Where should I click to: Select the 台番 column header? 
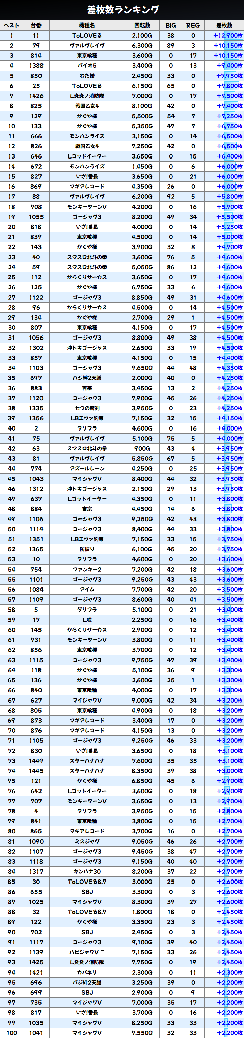[36, 26]
